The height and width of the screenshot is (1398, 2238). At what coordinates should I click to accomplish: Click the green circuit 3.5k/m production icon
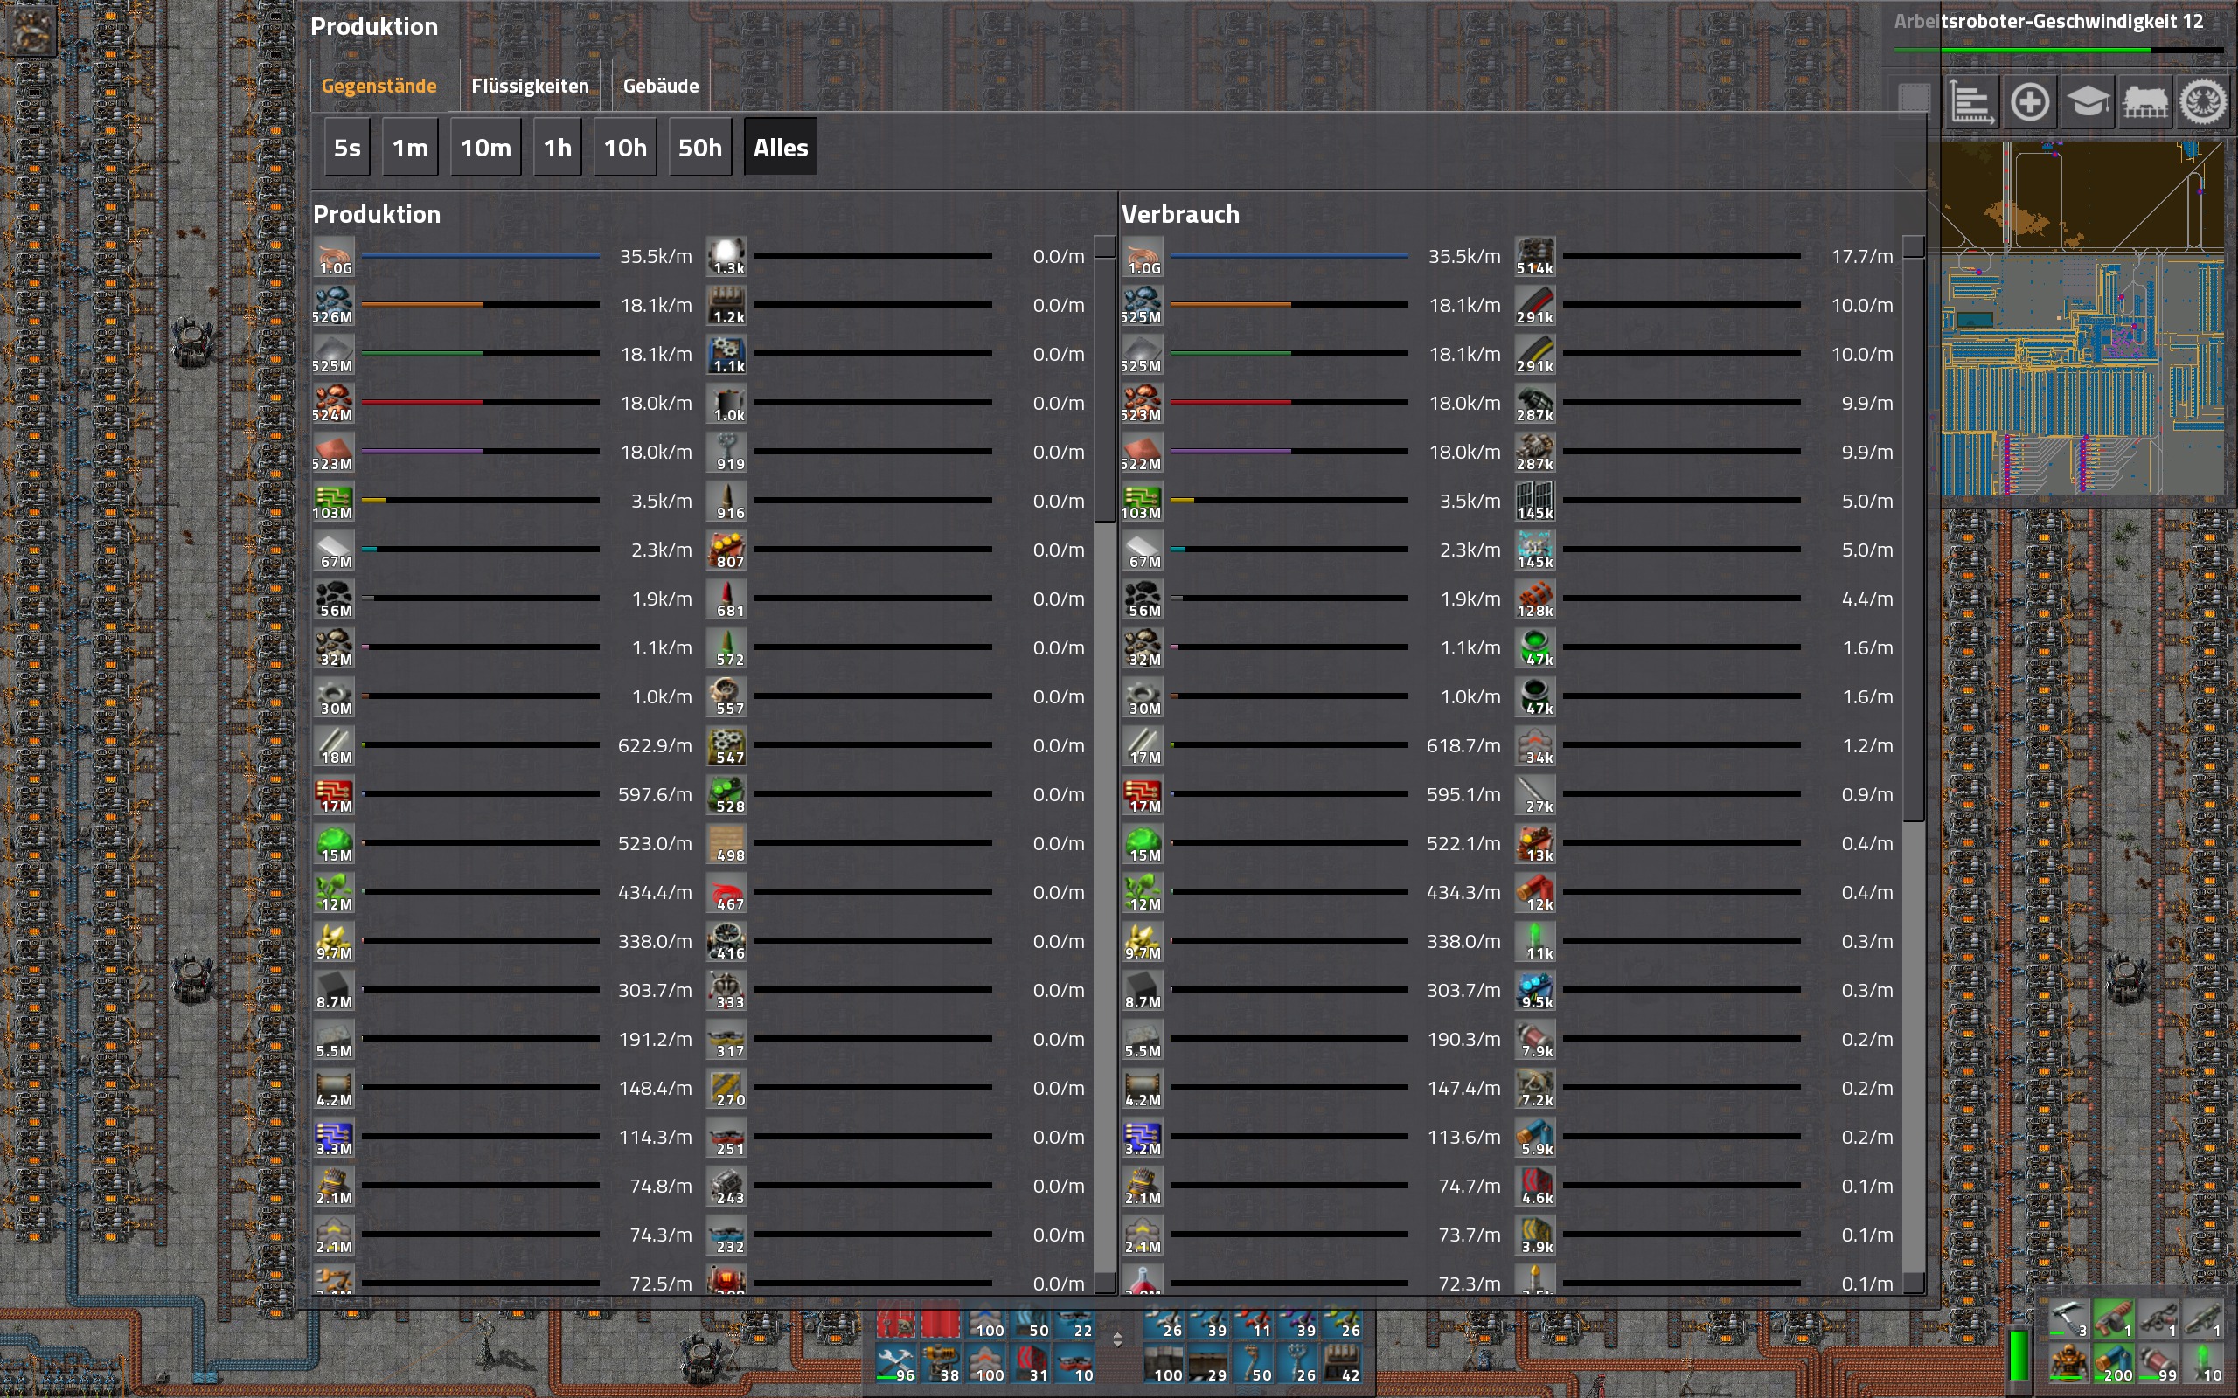point(334,502)
